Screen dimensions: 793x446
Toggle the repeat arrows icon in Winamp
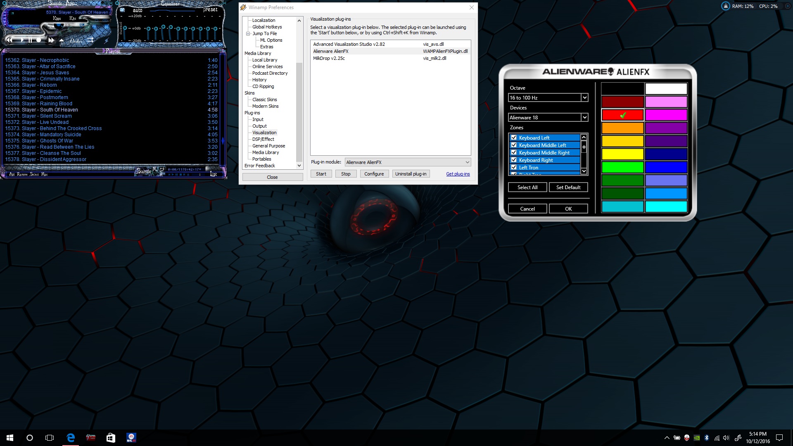coord(90,40)
